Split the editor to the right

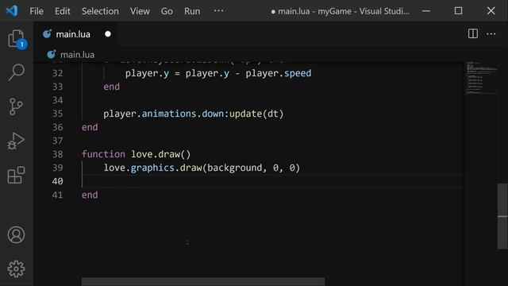coord(473,33)
